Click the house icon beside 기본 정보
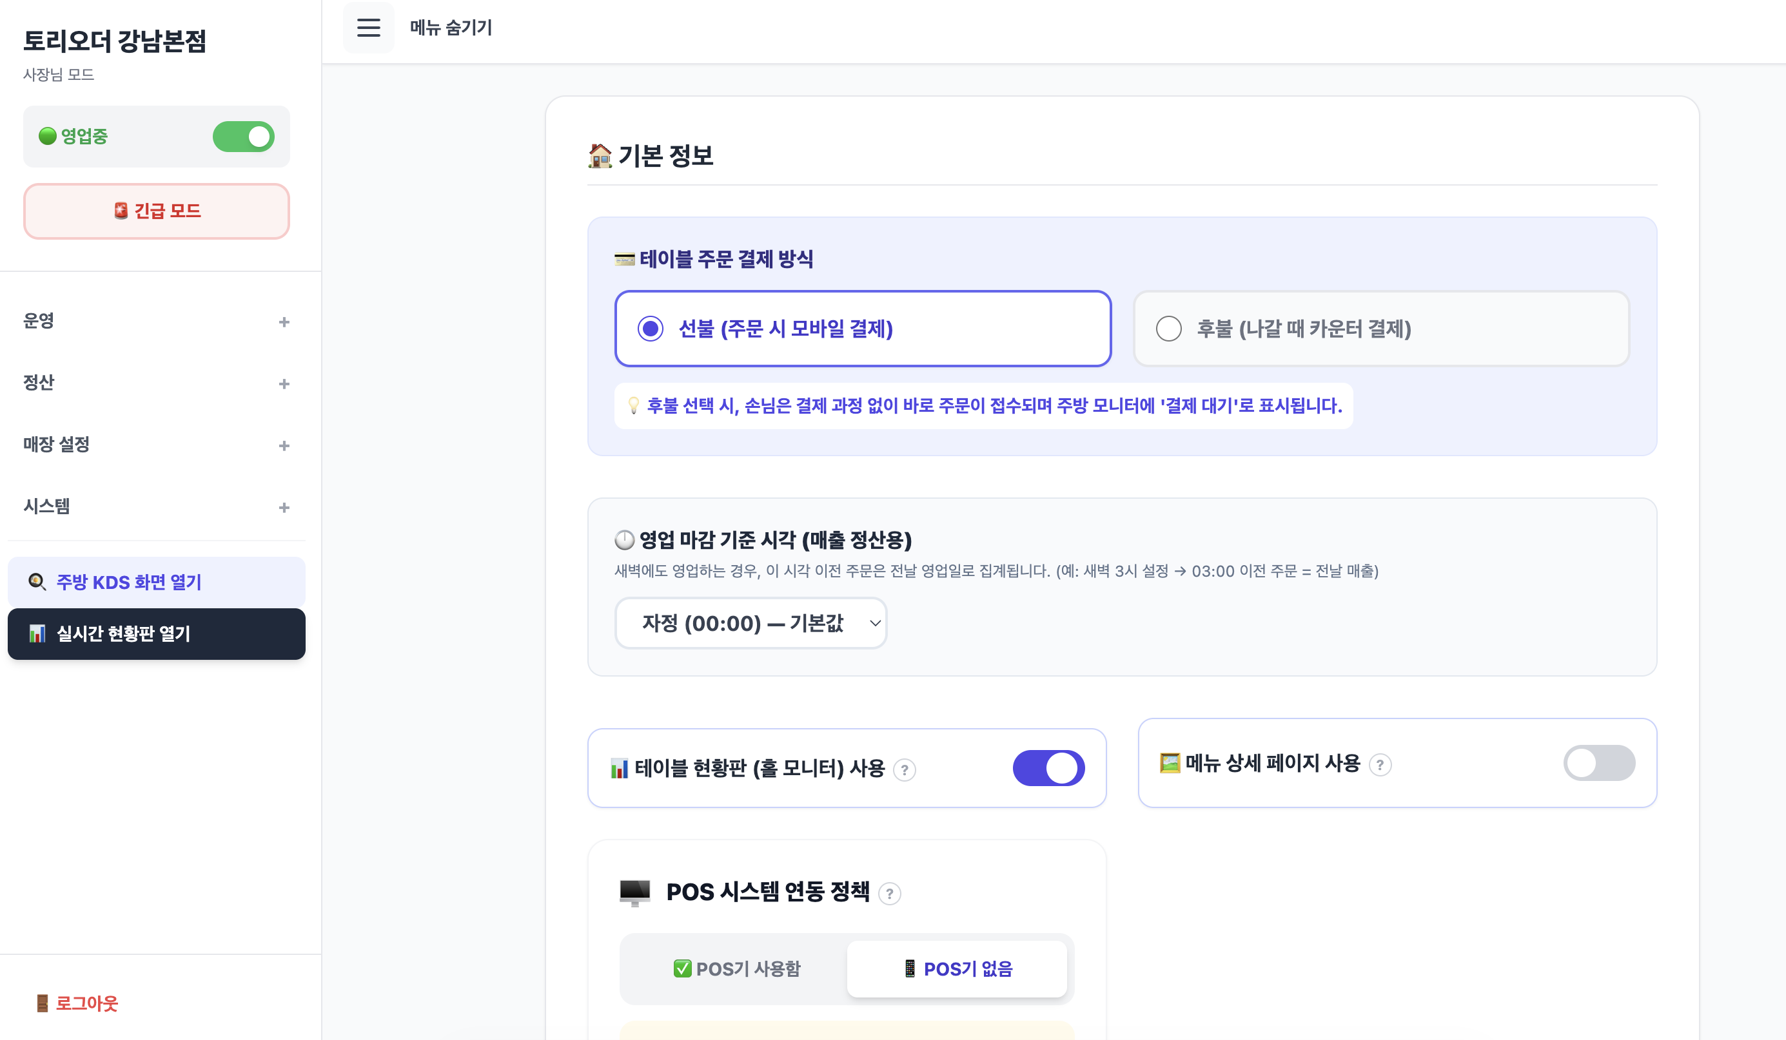This screenshot has height=1040, width=1786. (600, 155)
